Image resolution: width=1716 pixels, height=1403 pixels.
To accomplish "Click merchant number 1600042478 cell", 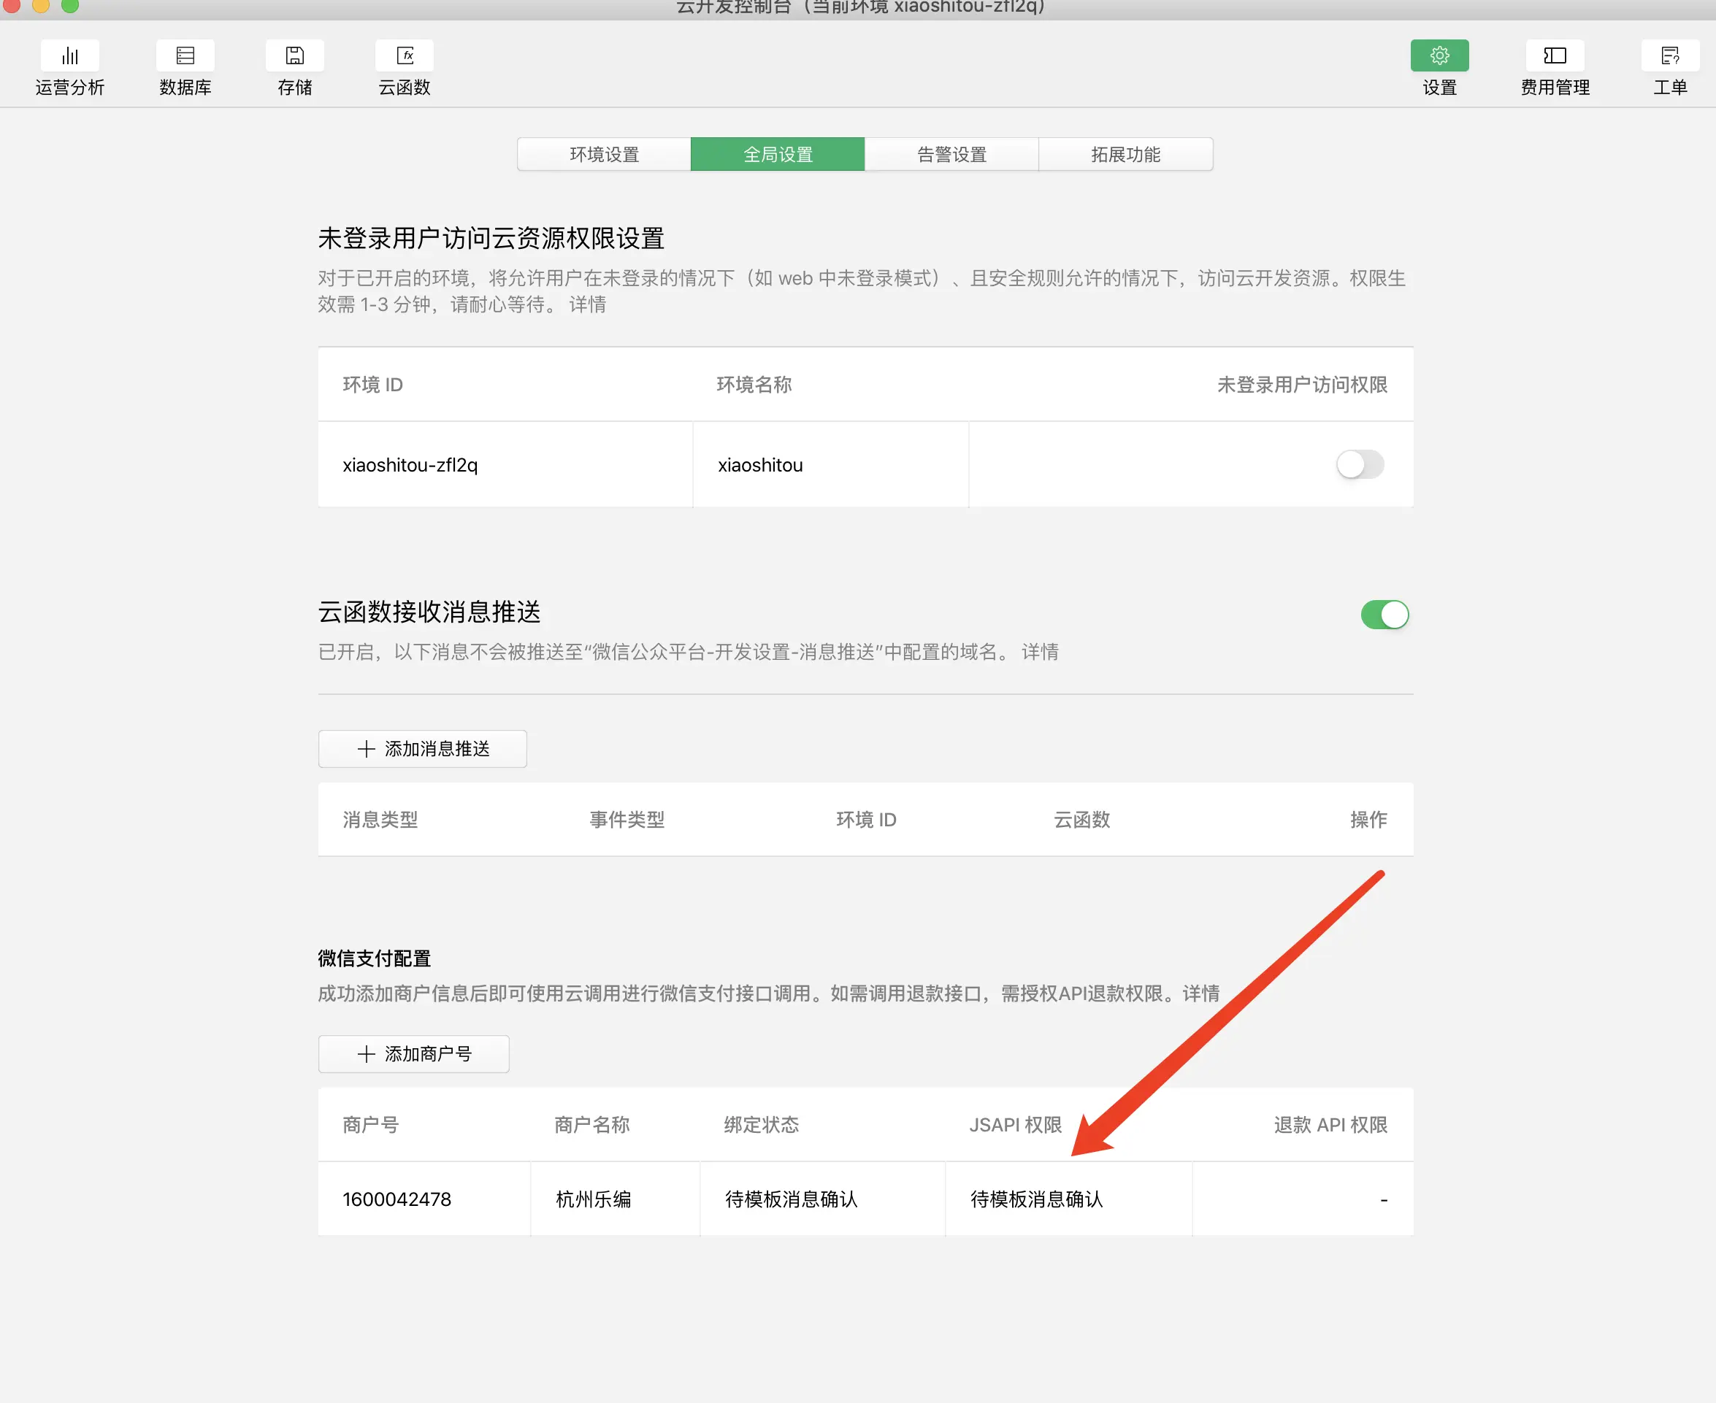I will pyautogui.click(x=397, y=1199).
